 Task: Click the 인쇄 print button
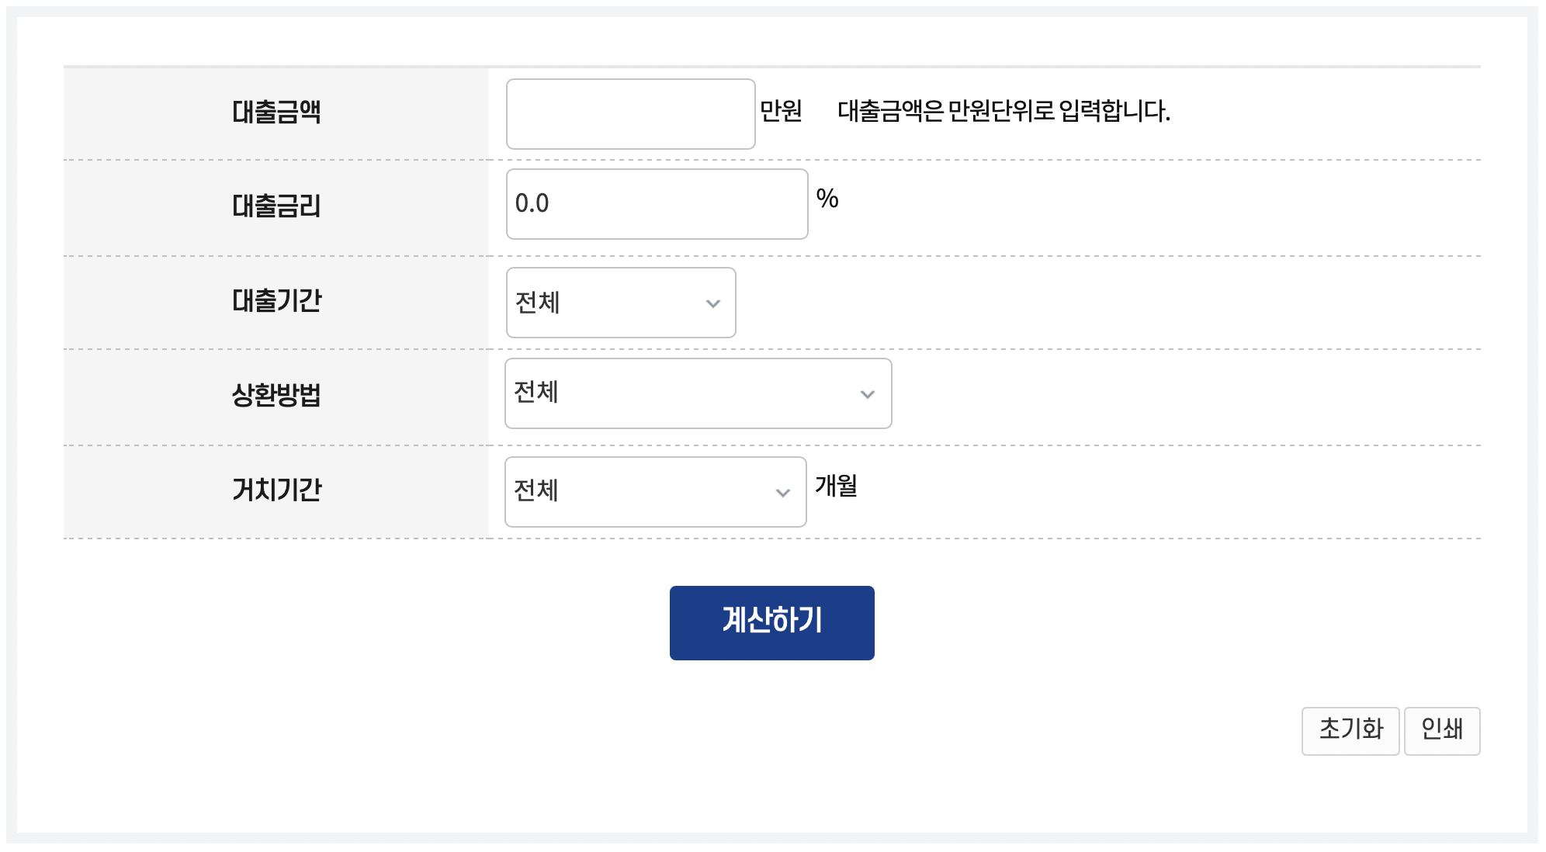click(x=1442, y=730)
